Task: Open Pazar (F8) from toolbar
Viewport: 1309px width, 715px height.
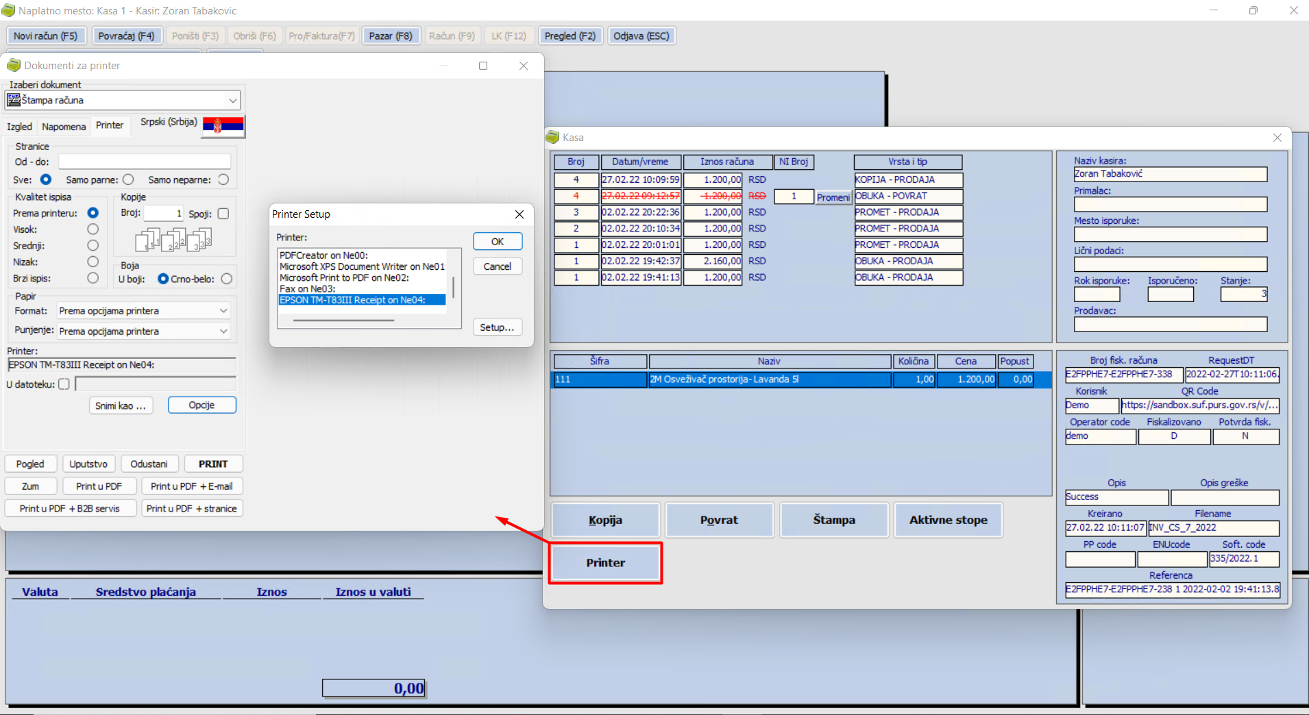Action: click(x=391, y=36)
